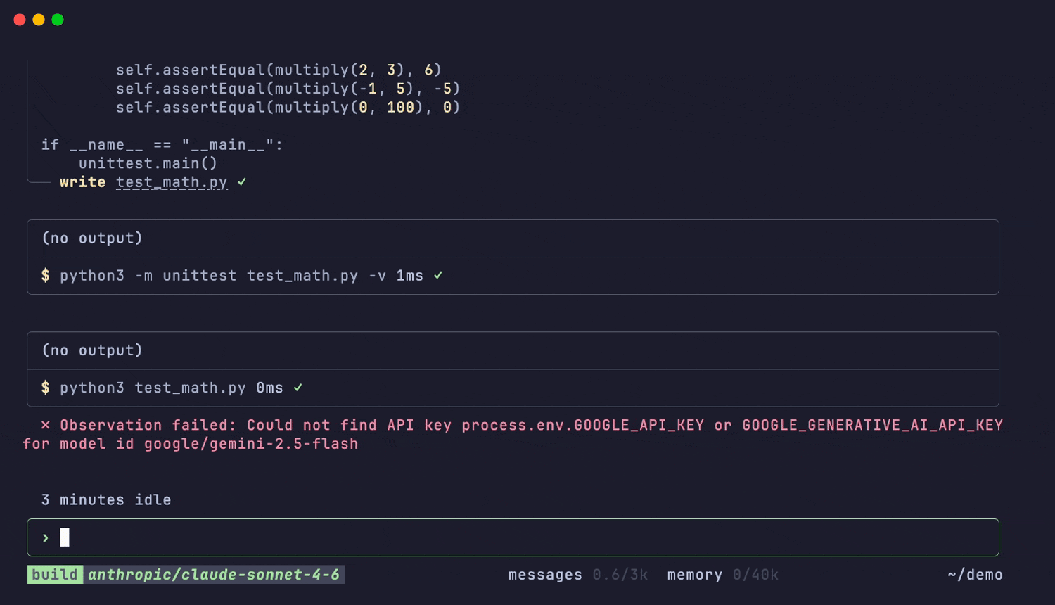The width and height of the screenshot is (1055, 605).
Task: Click the 'python3 -m unittest test_math.py -v' command
Action: [x=223, y=276]
